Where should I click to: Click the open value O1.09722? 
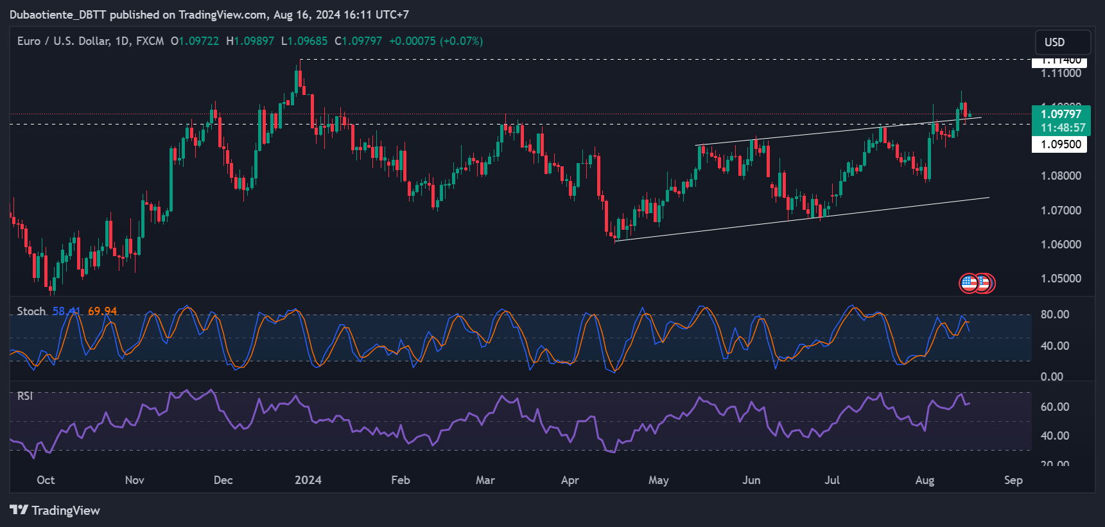pyautogui.click(x=195, y=41)
